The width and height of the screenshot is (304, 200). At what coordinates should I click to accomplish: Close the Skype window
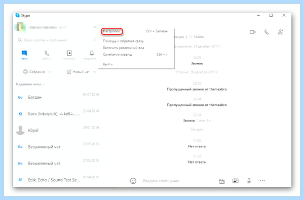click(x=284, y=15)
